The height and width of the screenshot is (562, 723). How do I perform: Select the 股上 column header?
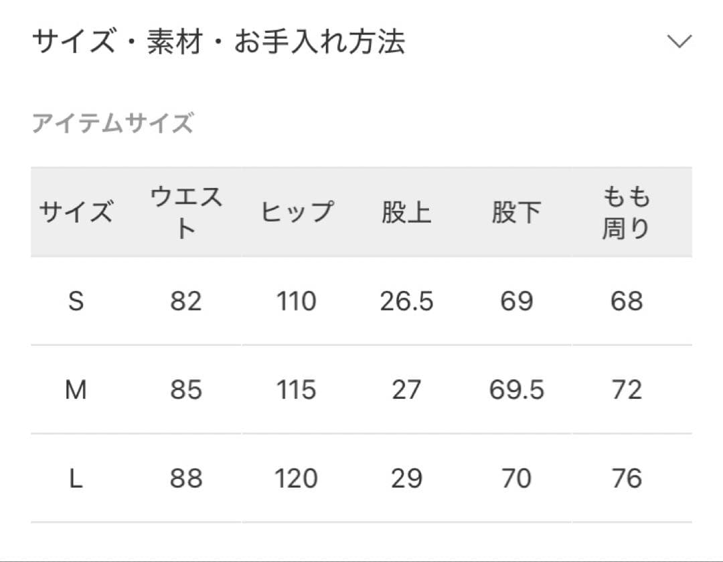[406, 211]
